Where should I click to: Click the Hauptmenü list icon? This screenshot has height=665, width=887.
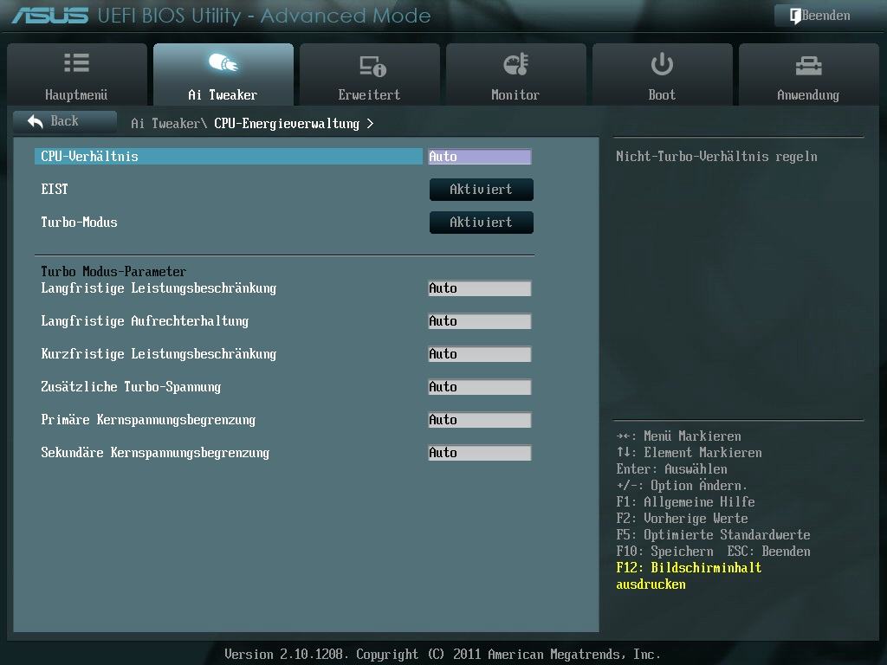click(76, 62)
